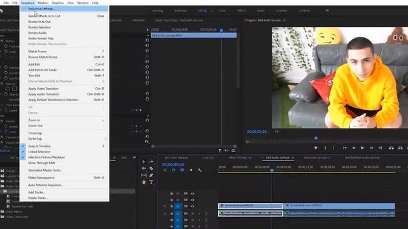Select the Ripple Edit tool
The image size is (408, 229).
click(143, 168)
